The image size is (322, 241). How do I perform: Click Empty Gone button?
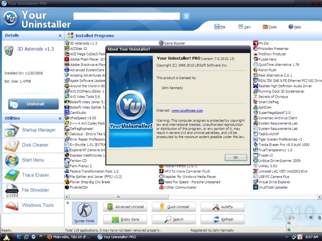coord(125,219)
